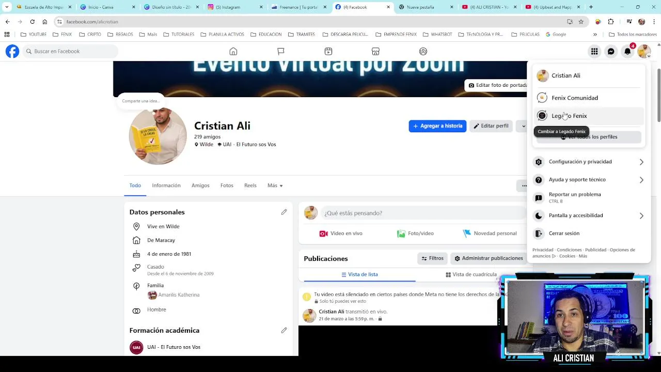
Task: Open the tab search dropdown in Chrome
Action: tap(7, 7)
